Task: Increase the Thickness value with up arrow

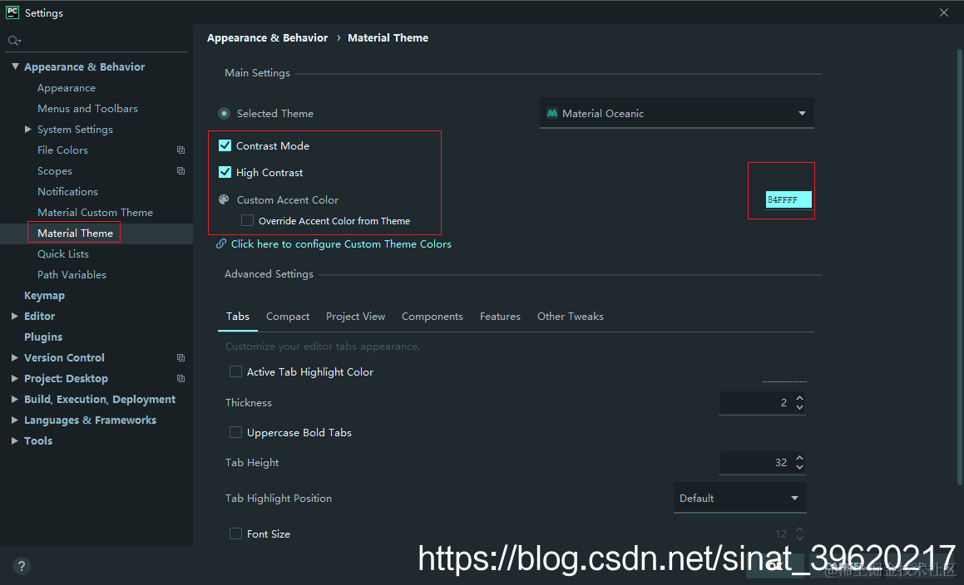Action: (799, 397)
